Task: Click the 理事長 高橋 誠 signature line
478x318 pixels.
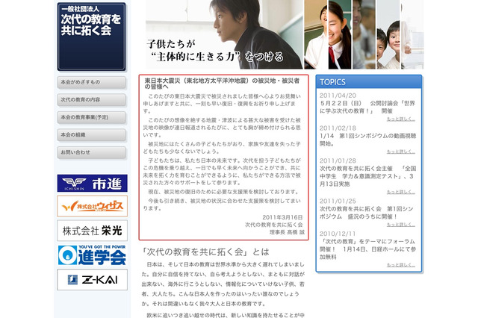Action: 287,232
